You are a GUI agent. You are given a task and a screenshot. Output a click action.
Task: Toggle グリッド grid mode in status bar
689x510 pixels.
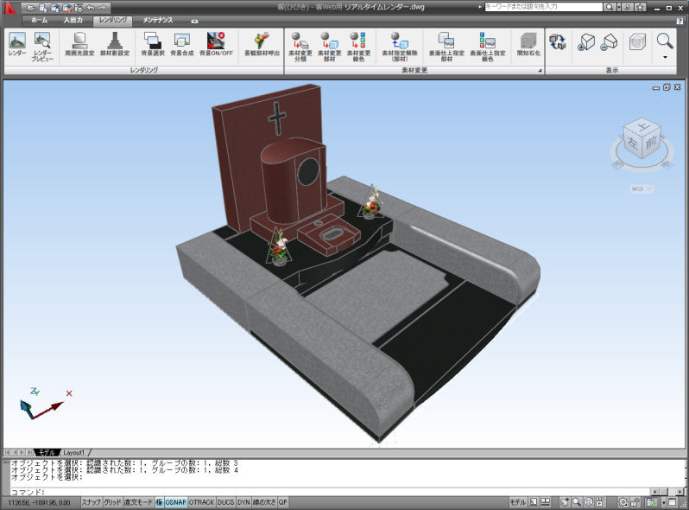point(112,502)
